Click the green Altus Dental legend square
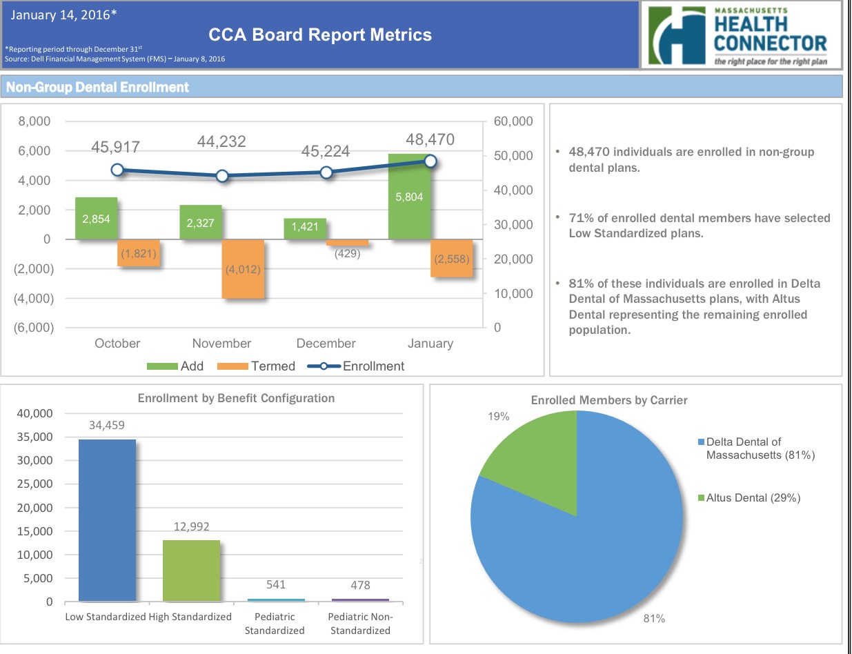852x654 pixels. [702, 498]
